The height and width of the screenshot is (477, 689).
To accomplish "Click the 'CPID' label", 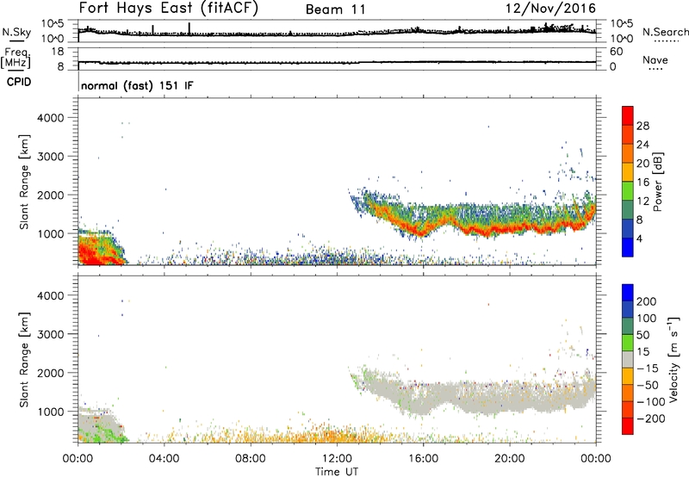I will pos(19,82).
